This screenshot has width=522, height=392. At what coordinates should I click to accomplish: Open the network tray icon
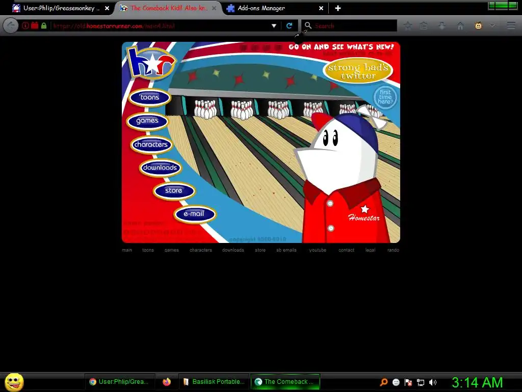pyautogui.click(x=421, y=382)
